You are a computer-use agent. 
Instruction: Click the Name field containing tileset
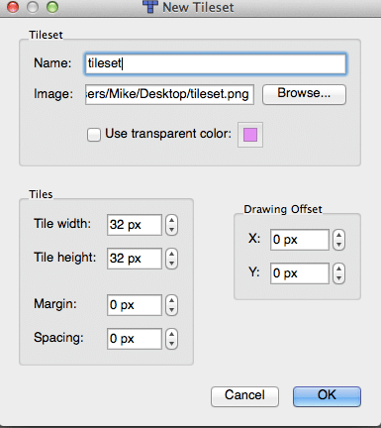click(215, 63)
